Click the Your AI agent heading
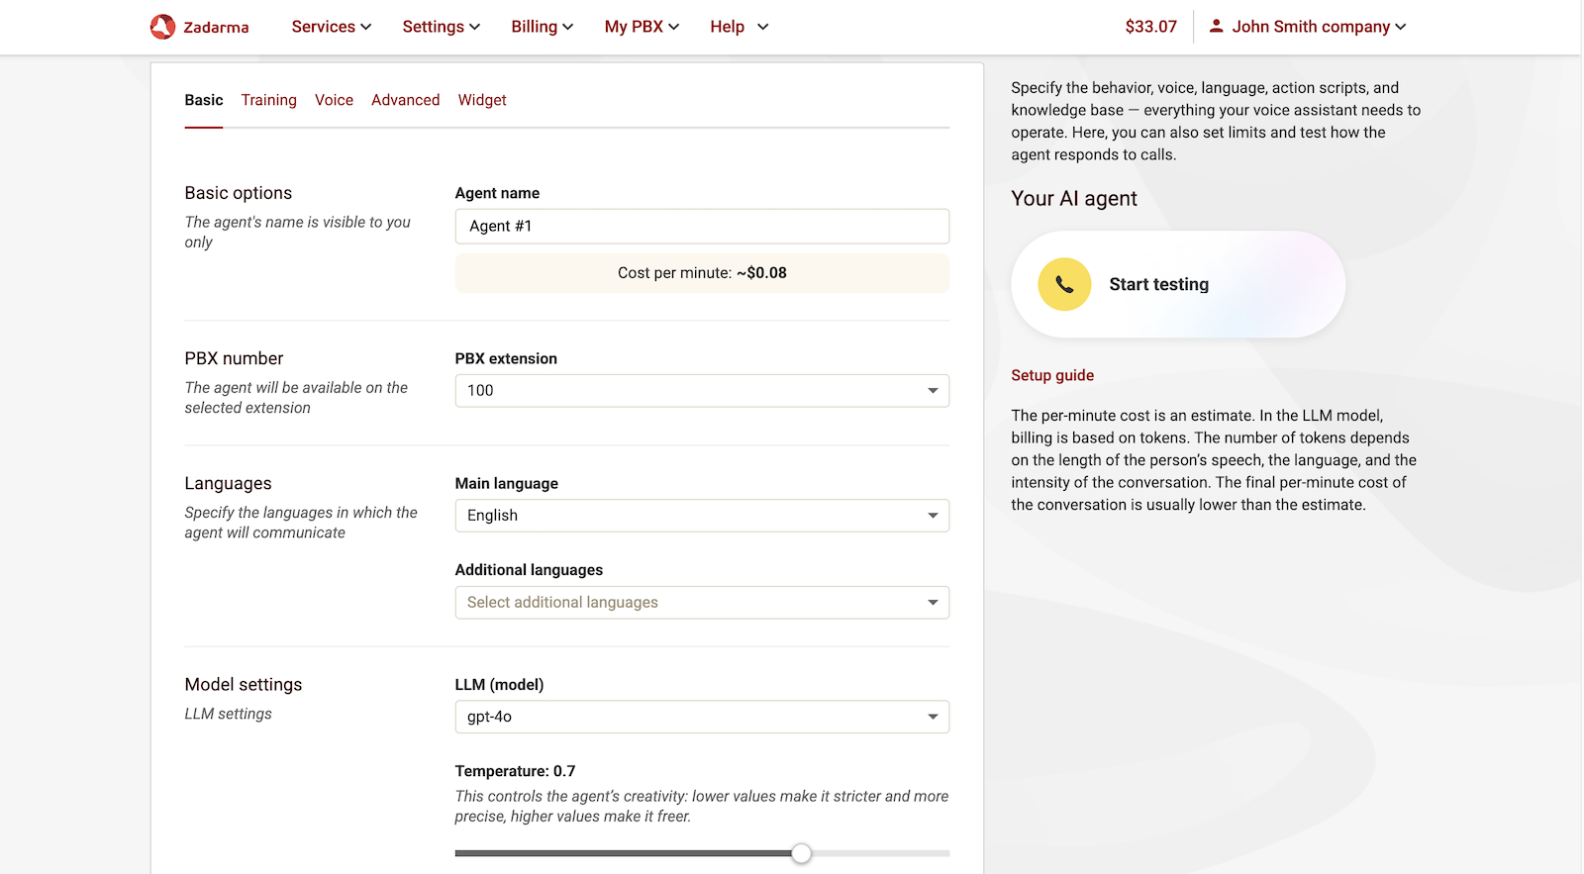Viewport: 1584px width, 874px height. pyautogui.click(x=1074, y=199)
